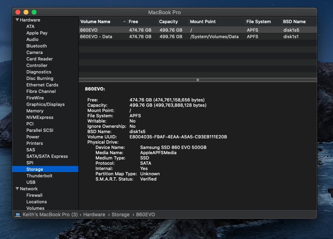Show Bluetooth hardware information
Screen dimensions: 333x239
(37, 46)
